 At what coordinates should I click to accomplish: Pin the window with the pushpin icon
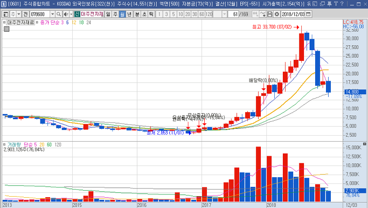[330, 4]
